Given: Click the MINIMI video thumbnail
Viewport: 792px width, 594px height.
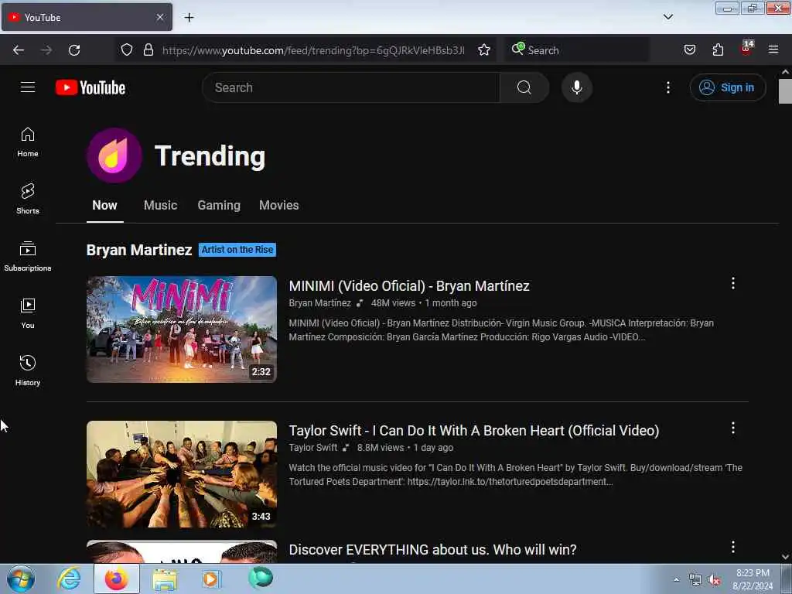Looking at the screenshot, I should tap(181, 329).
